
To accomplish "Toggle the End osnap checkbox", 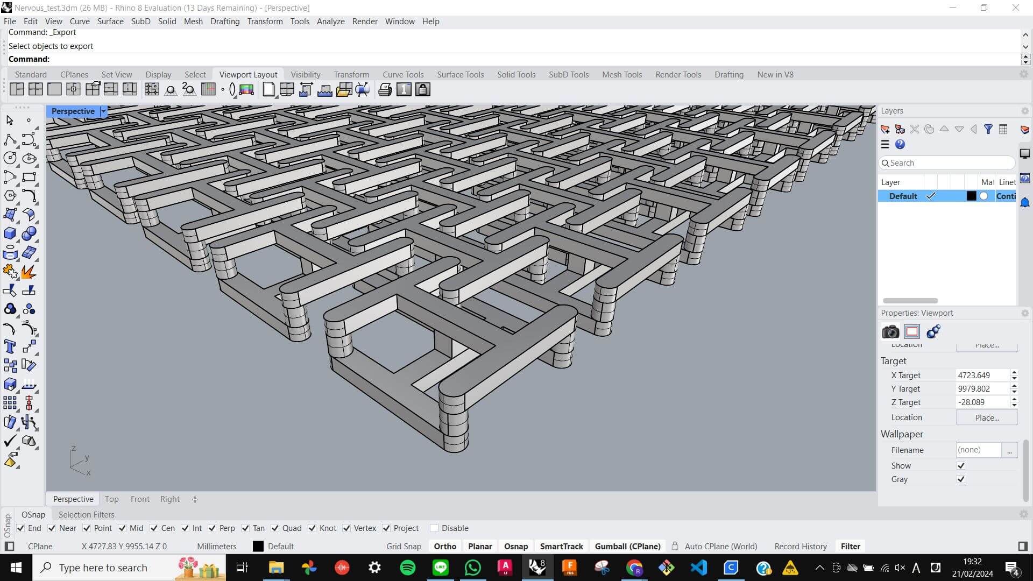I will point(20,528).
